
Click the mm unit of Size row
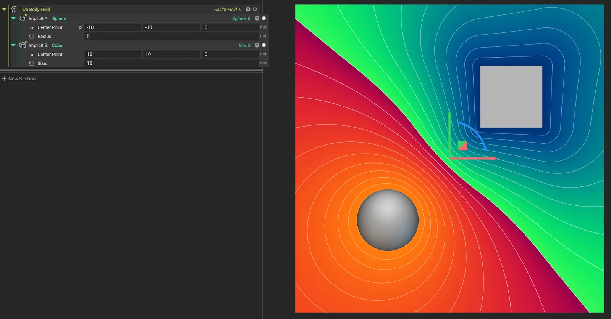coord(263,63)
